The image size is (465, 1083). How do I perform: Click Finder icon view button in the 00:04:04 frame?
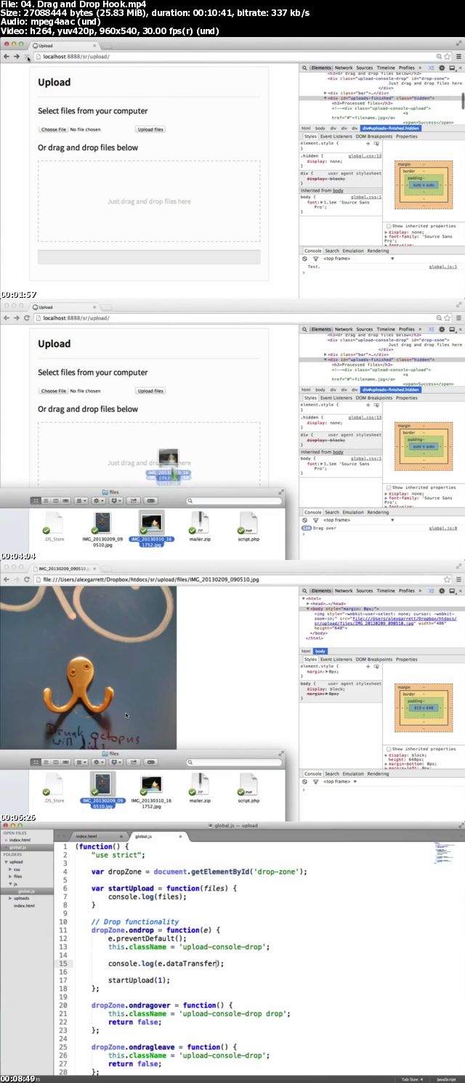35,500
